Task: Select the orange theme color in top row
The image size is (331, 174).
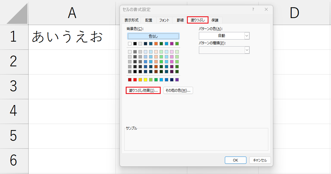Action: pos(156,44)
